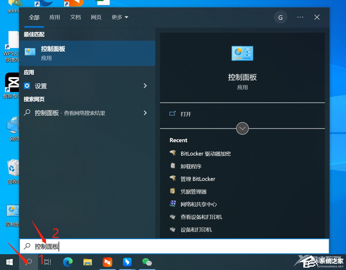Click the 管理 BitLocker recent item icon
The height and width of the screenshot is (270, 346).
tap(173, 179)
